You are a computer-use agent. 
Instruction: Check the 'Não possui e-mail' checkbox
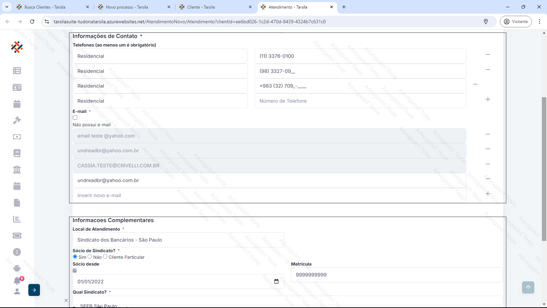75,117
